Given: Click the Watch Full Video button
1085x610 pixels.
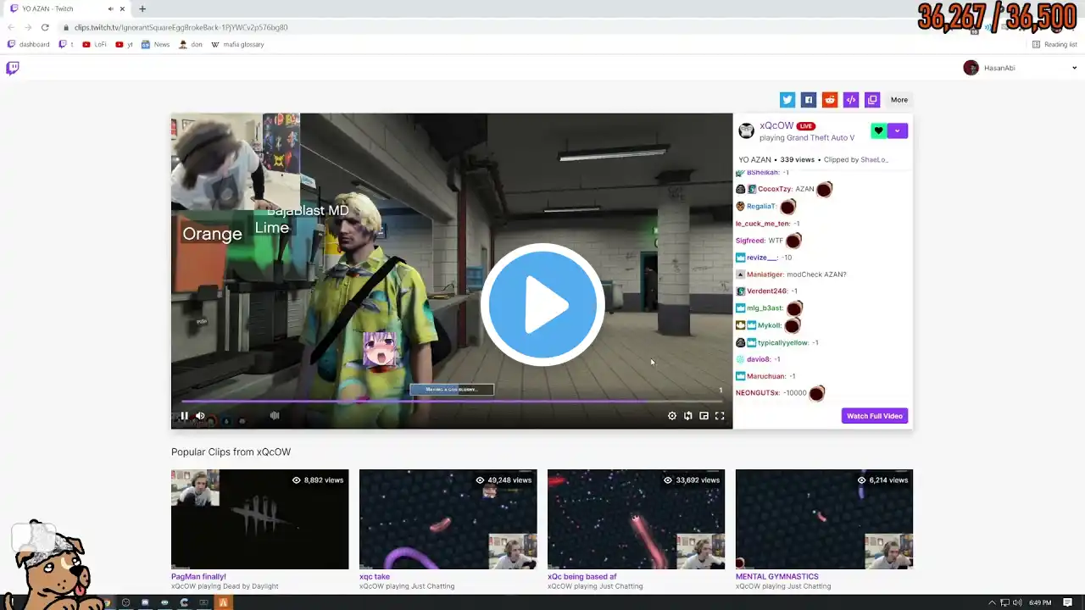Looking at the screenshot, I should [x=875, y=416].
